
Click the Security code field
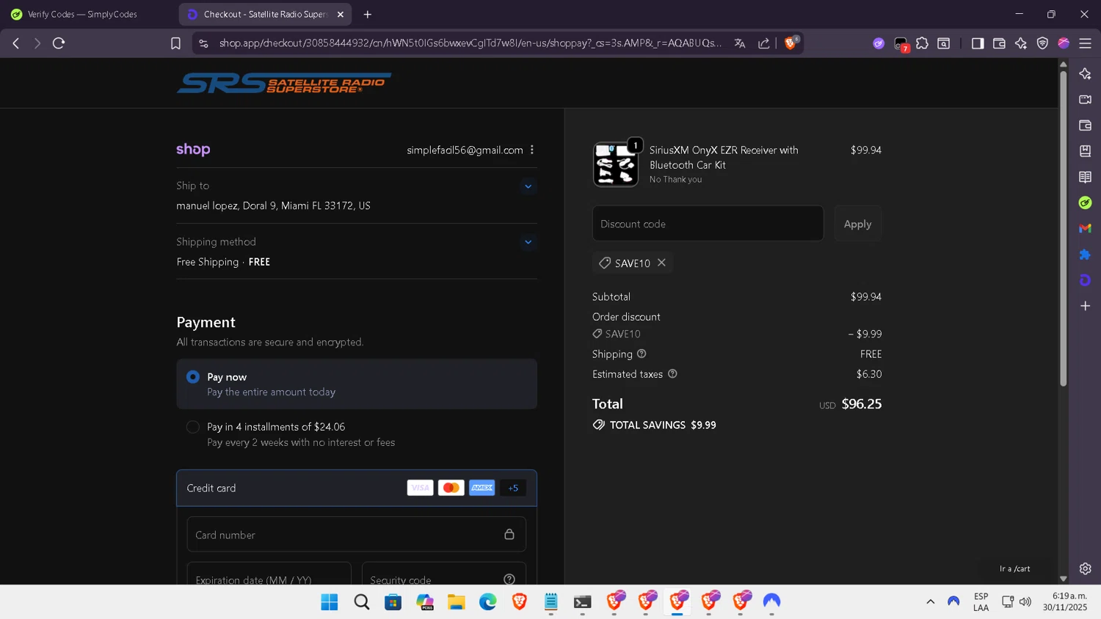[x=444, y=574]
